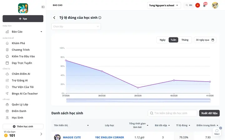Click the Chương Trình document icon
This screenshot has height=140, width=225.
pyautogui.click(x=7, y=50)
